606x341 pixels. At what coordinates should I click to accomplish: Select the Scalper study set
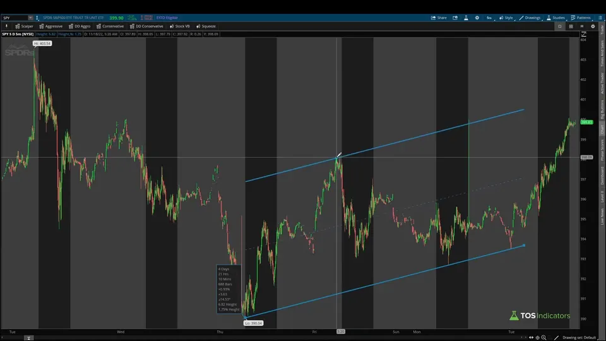click(24, 27)
